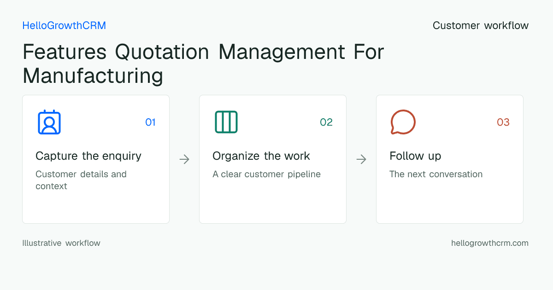Click the "Customer workflow" label

(x=481, y=25)
